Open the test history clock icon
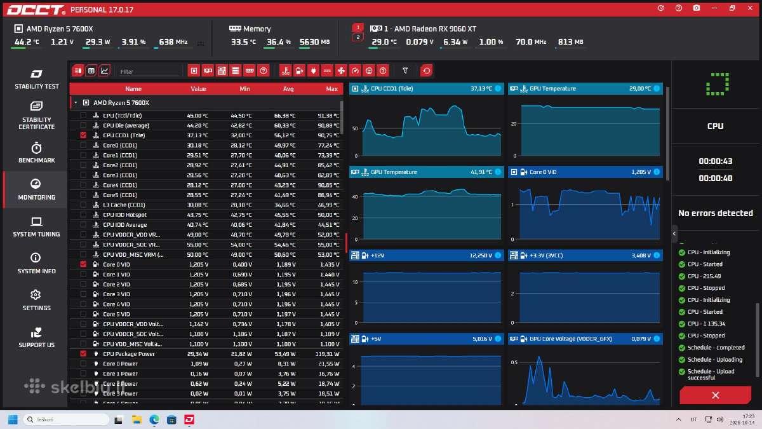Image resolution: width=762 pixels, height=429 pixels. pyautogui.click(x=661, y=8)
